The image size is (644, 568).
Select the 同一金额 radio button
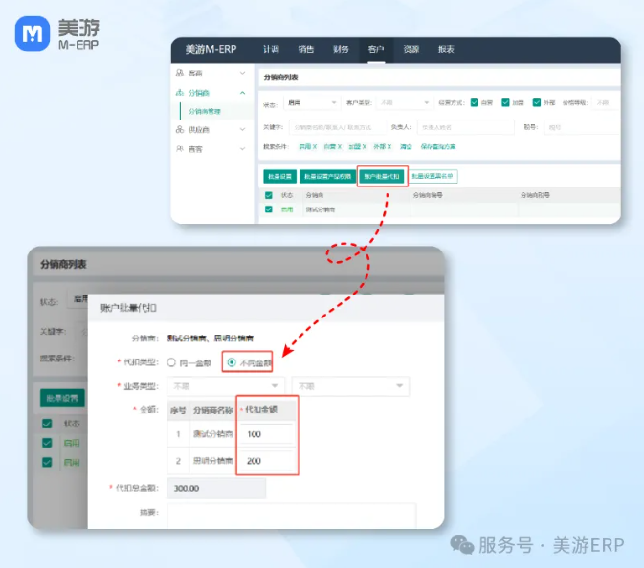point(171,362)
